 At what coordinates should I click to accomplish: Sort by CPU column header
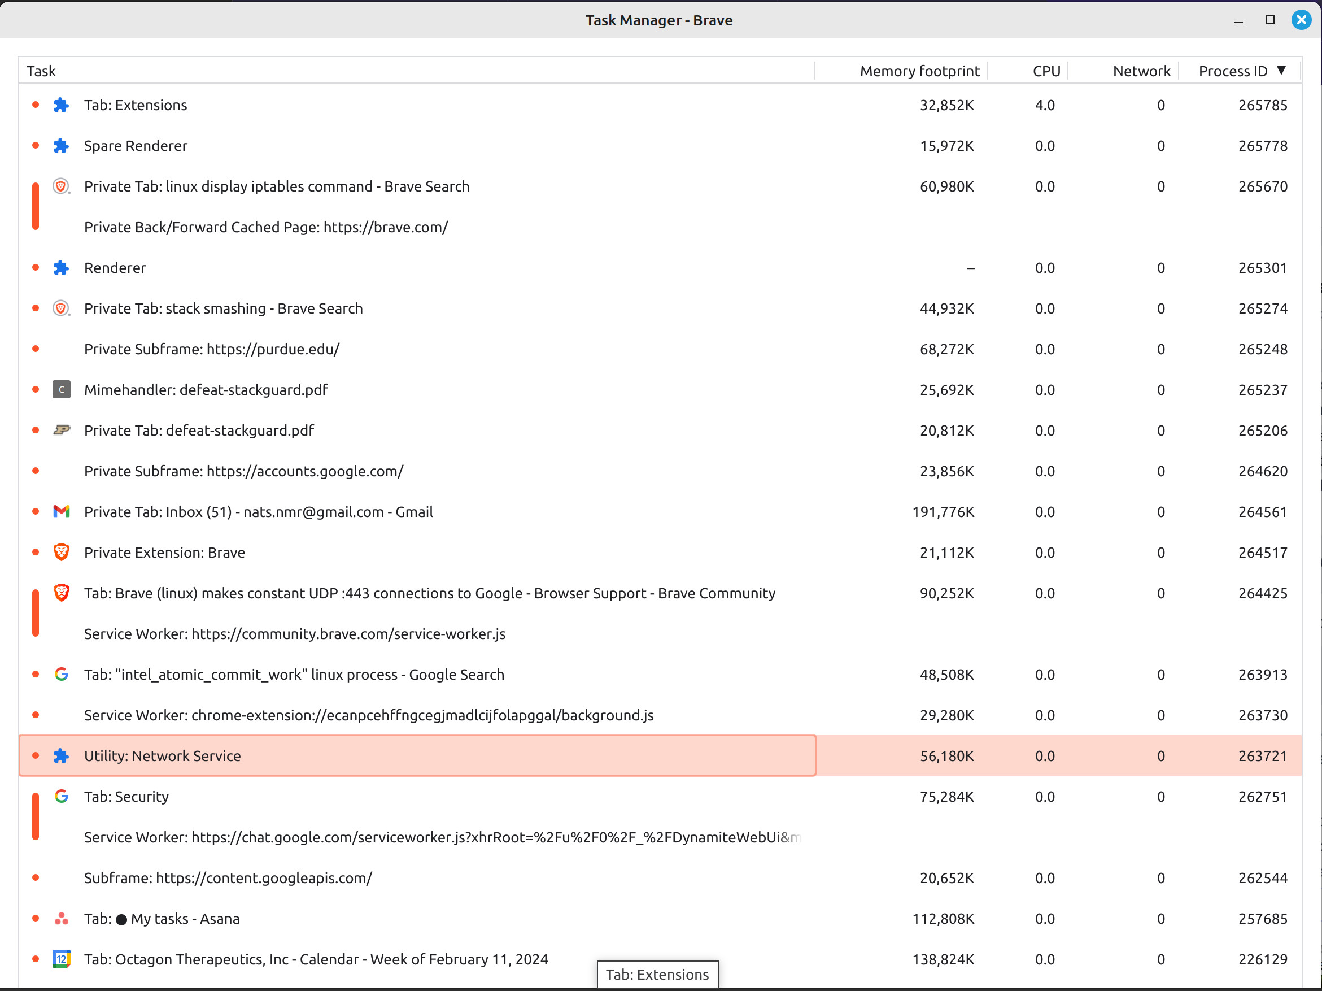(x=1046, y=71)
